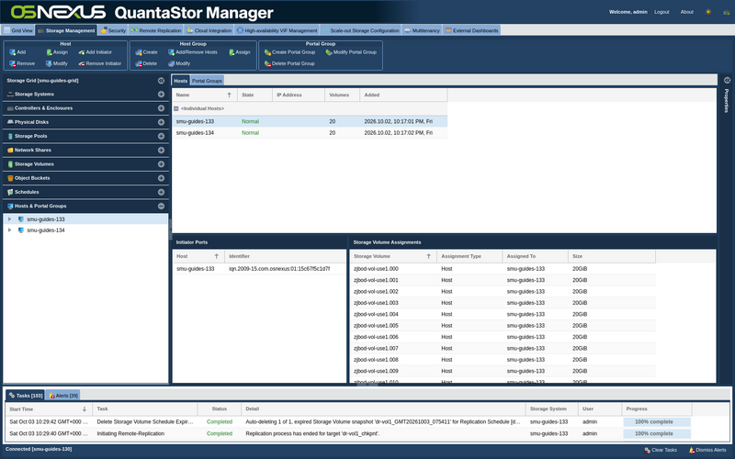
Task: Select zjbod-vol-use1.005 volume row
Action: coord(503,326)
